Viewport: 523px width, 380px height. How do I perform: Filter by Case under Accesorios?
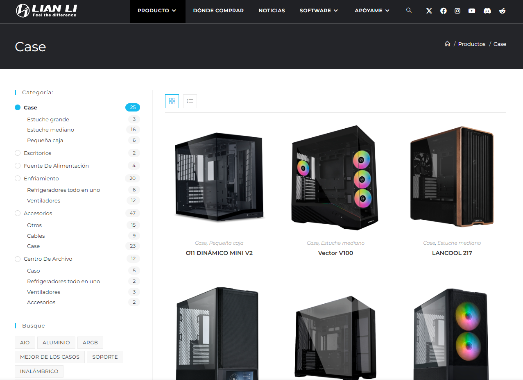(x=34, y=246)
